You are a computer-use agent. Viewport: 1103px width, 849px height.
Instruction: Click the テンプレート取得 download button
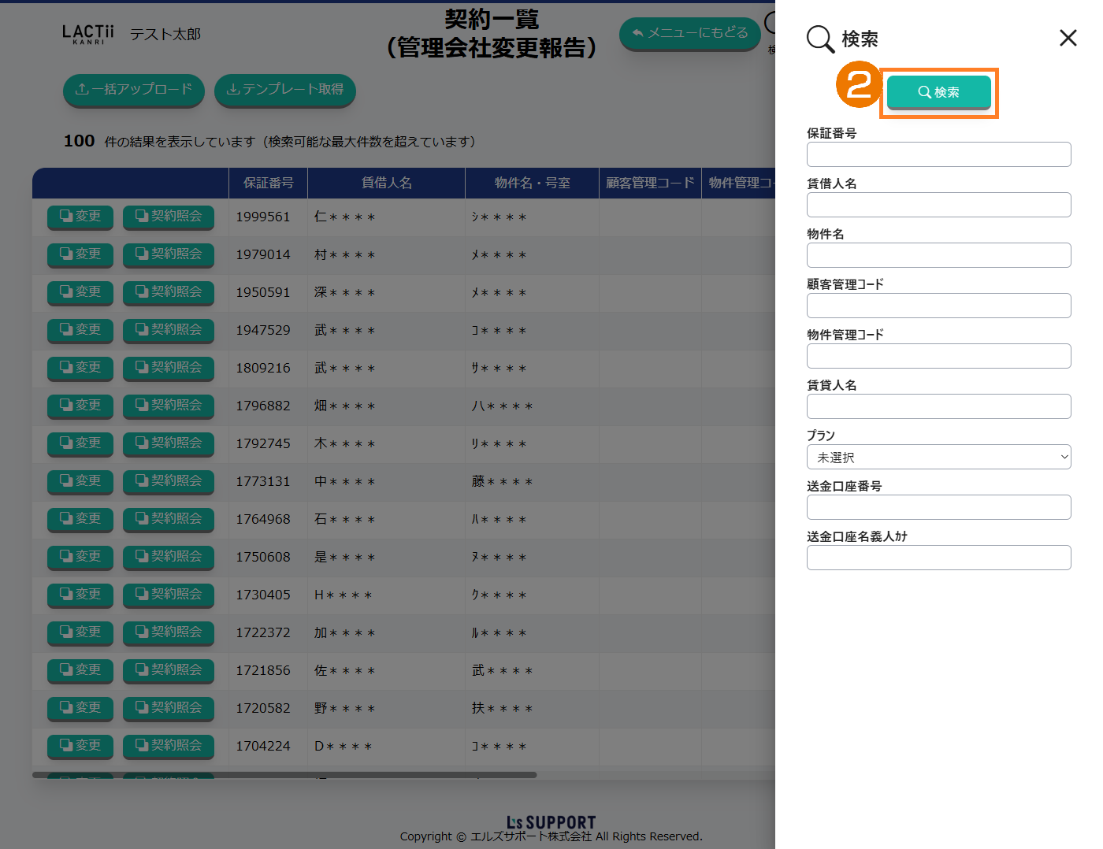click(284, 90)
